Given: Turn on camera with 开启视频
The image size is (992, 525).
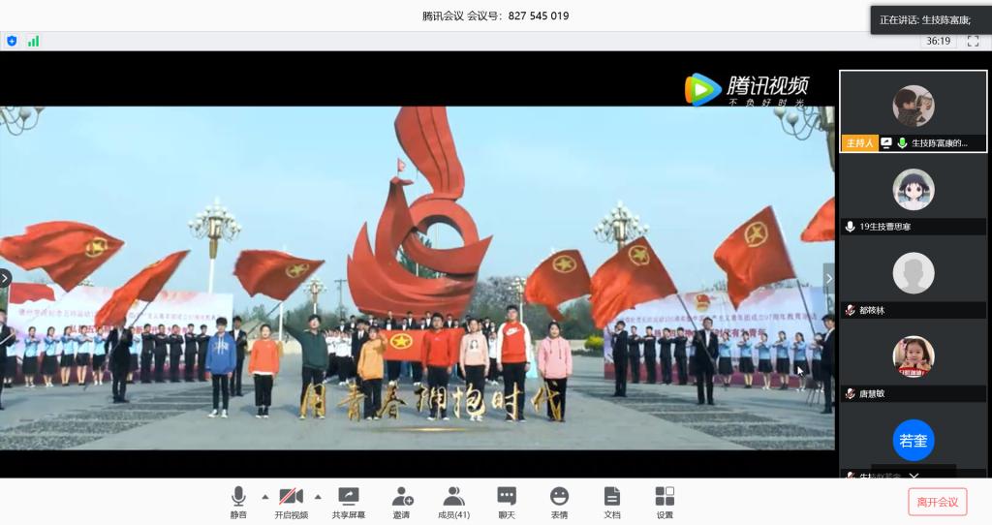Looking at the screenshot, I should (291, 502).
